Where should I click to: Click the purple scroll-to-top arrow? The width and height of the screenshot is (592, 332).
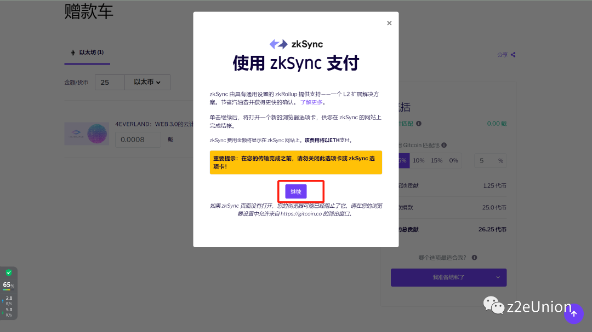[x=574, y=313]
